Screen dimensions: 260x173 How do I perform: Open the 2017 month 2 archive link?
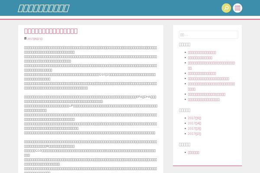tap(194, 134)
